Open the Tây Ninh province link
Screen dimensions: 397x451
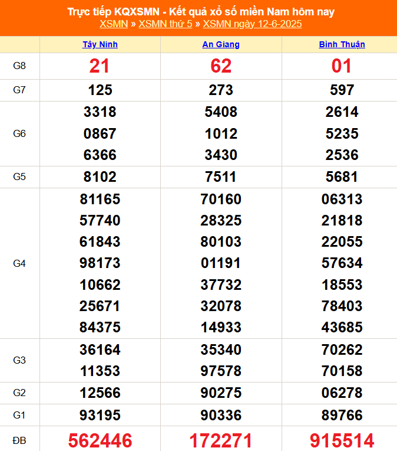[100, 44]
